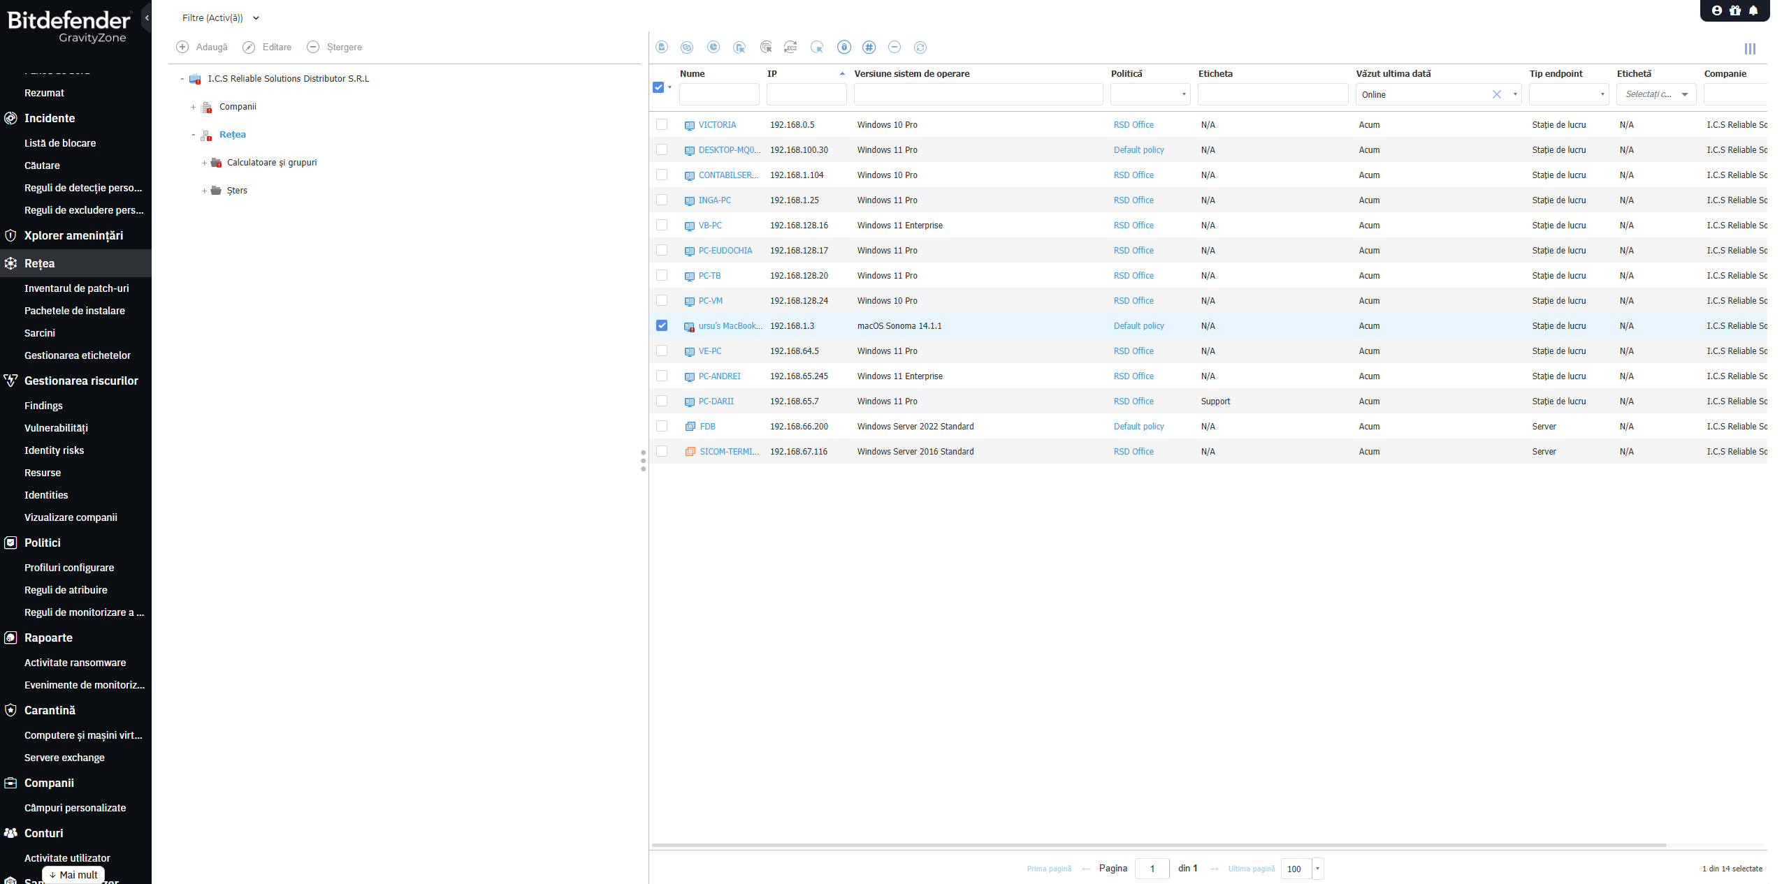Click the chain-link toolbar icon
This screenshot has width=1782, height=884.
pyautogui.click(x=687, y=47)
